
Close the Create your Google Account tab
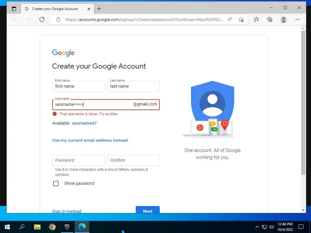[x=89, y=9]
